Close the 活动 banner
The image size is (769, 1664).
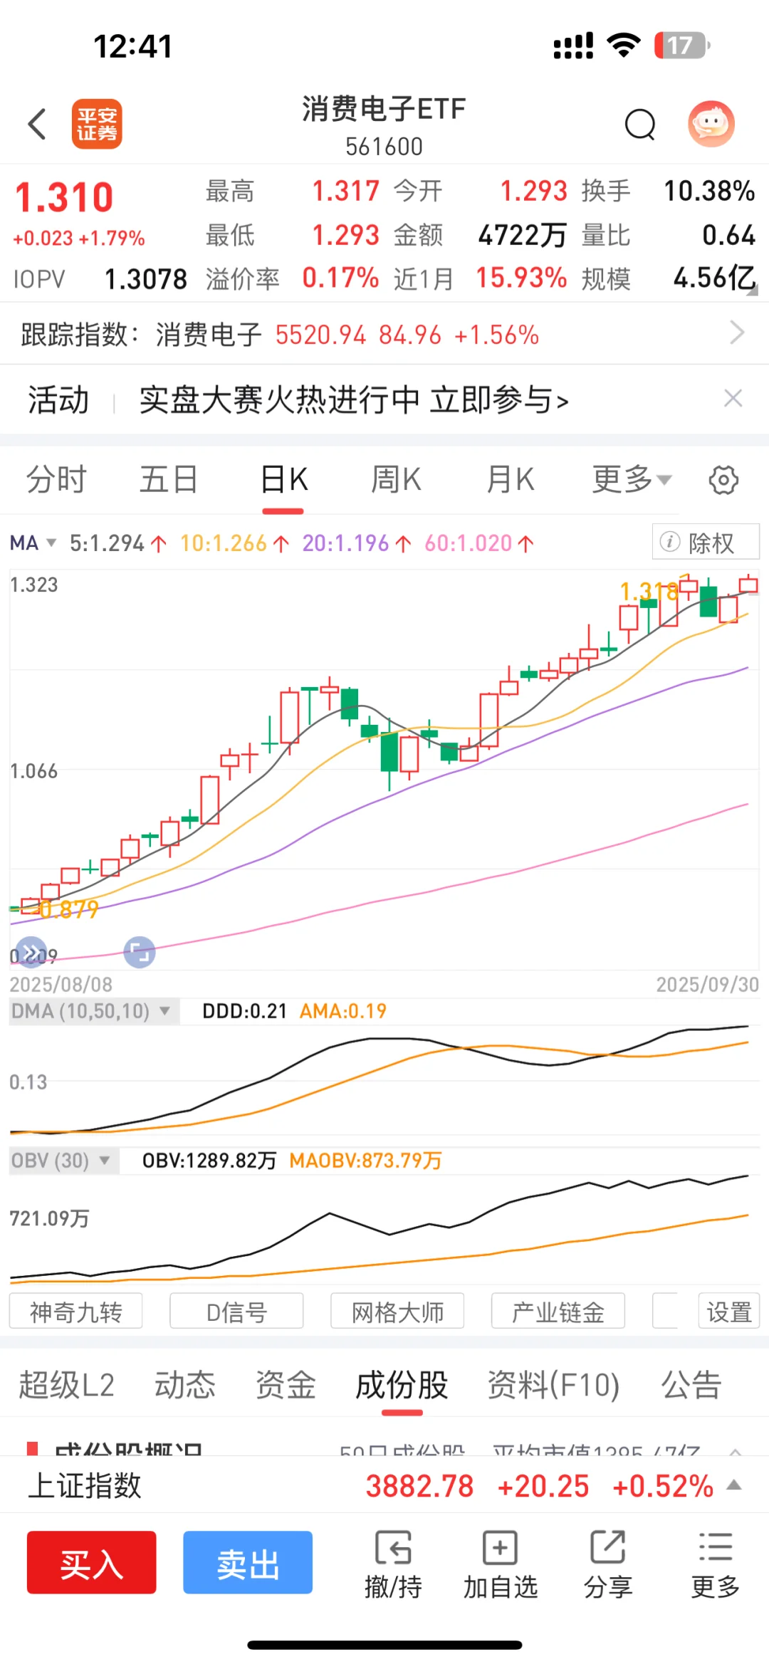pyautogui.click(x=733, y=398)
